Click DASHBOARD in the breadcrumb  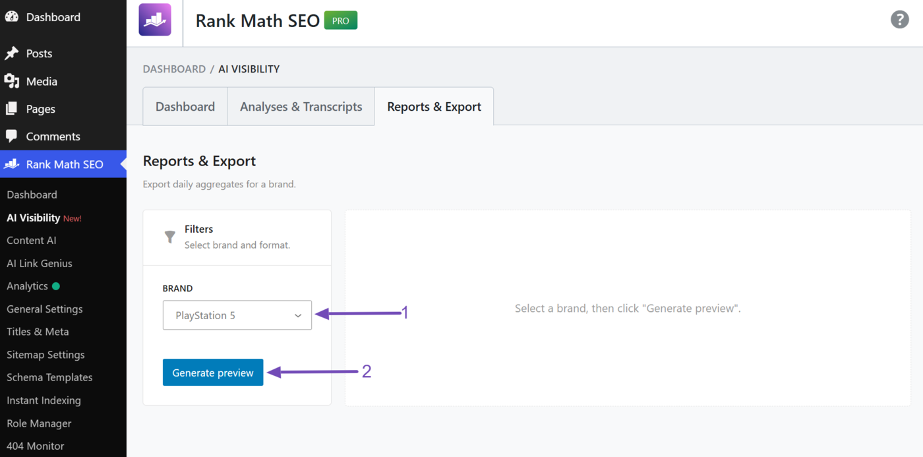pos(174,69)
